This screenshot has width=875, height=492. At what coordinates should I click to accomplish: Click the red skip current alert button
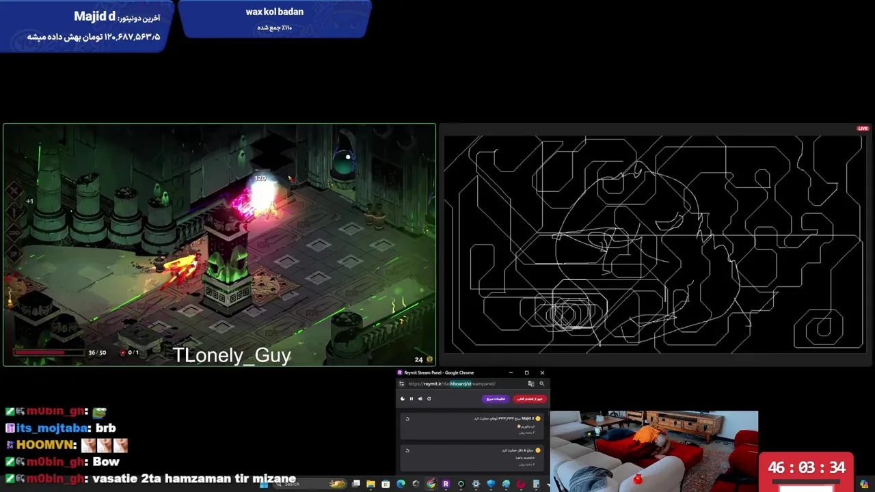(x=530, y=399)
